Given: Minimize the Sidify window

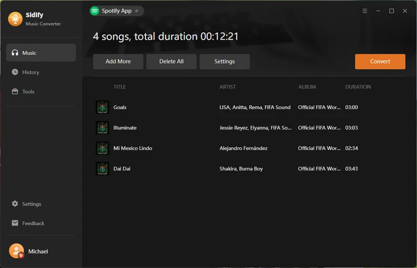Looking at the screenshot, I should coord(378,11).
